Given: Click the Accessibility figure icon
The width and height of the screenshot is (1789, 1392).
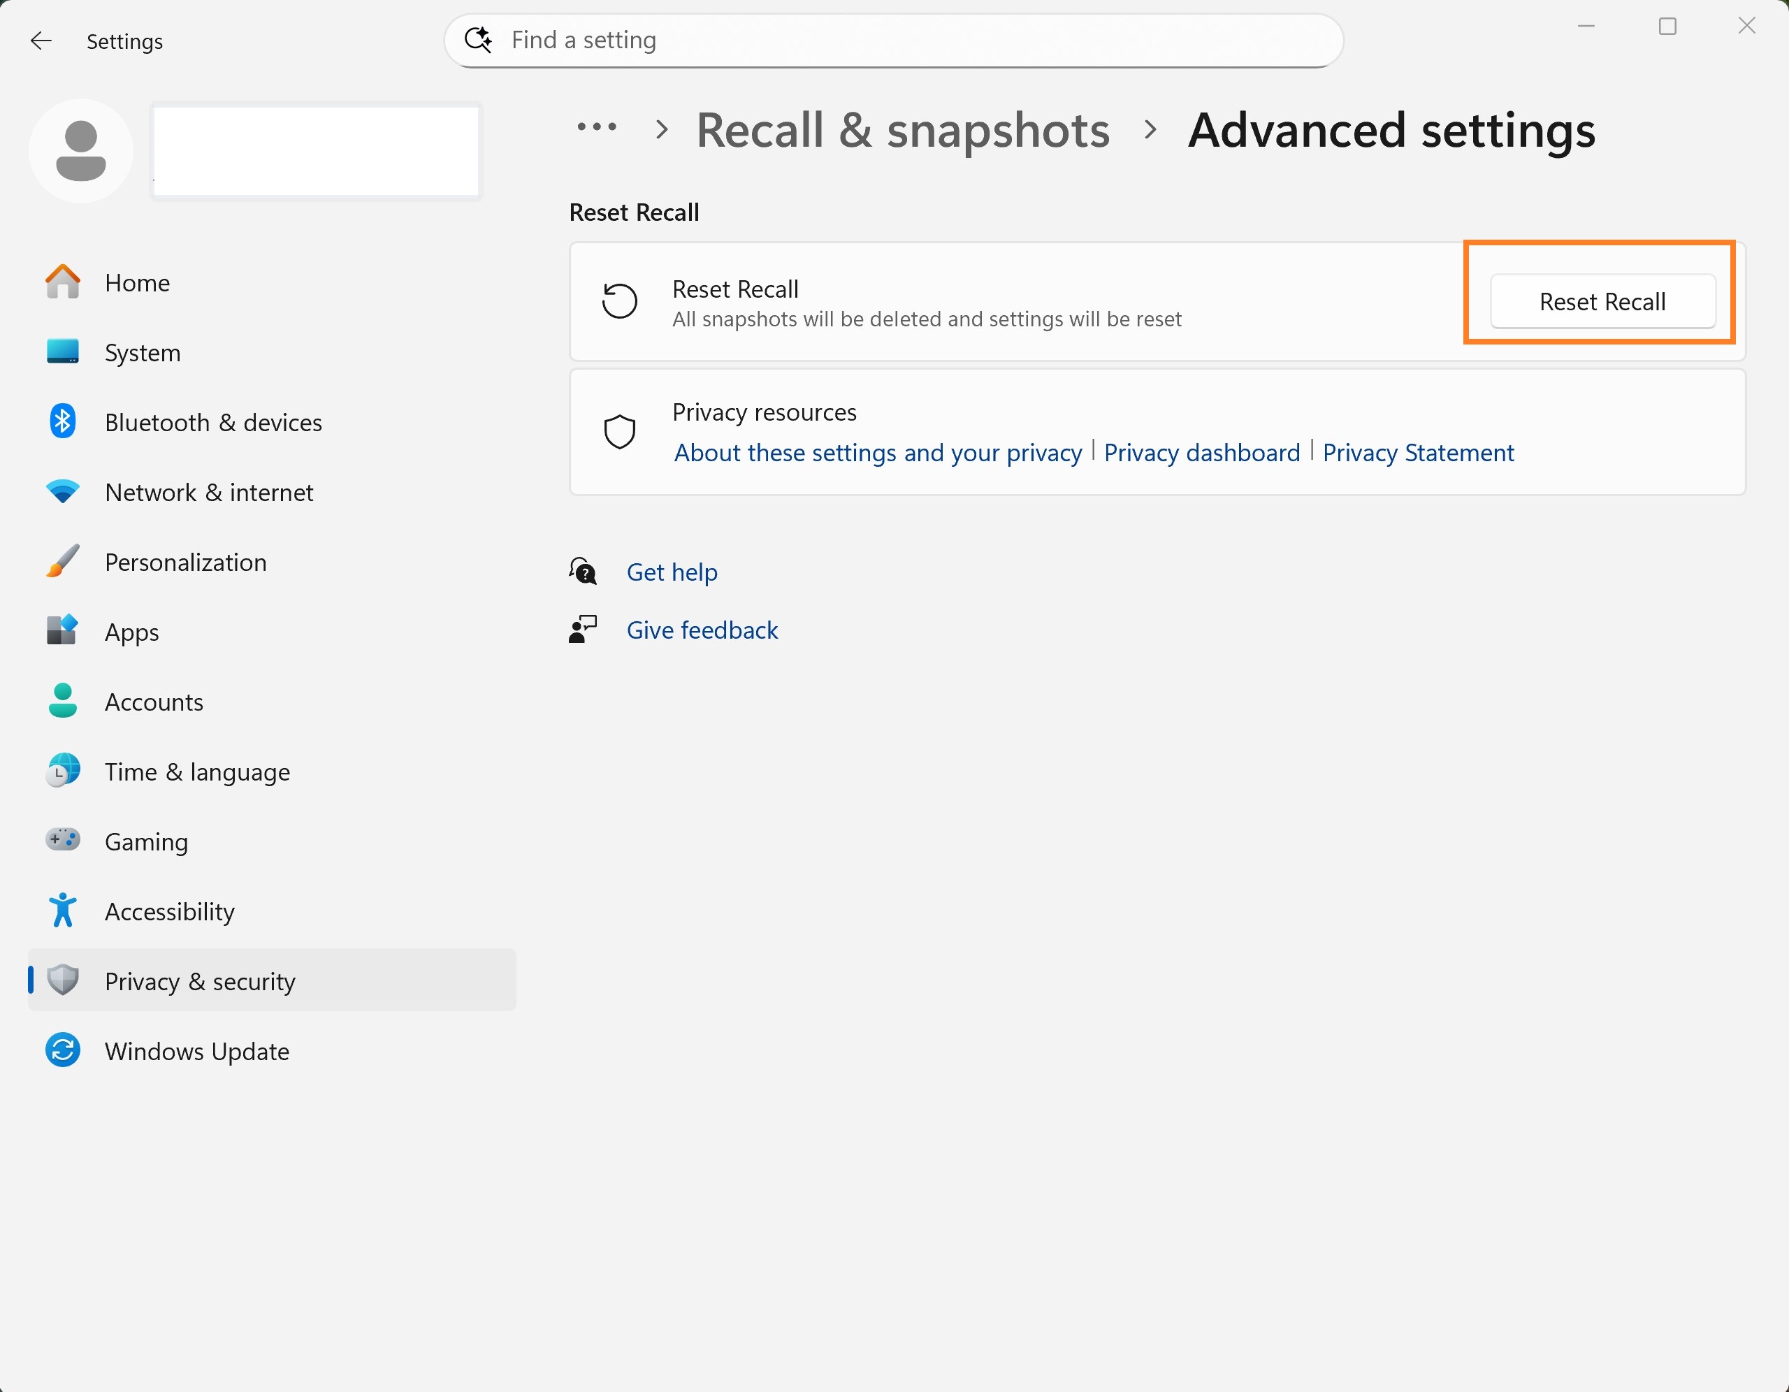Looking at the screenshot, I should (62, 911).
